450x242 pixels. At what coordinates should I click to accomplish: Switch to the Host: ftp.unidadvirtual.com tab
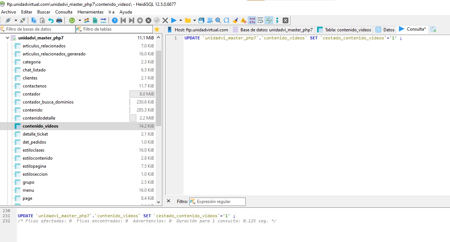pyautogui.click(x=198, y=30)
